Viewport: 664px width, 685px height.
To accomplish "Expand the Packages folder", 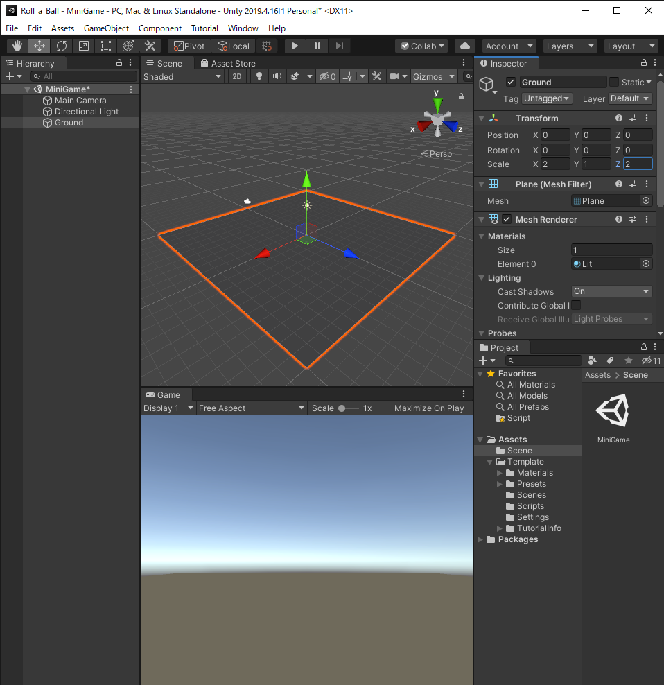I will [x=480, y=539].
